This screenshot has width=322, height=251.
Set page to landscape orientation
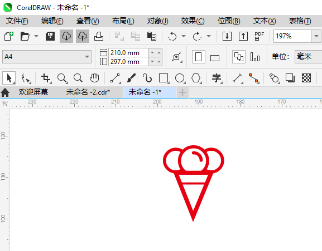(x=215, y=58)
